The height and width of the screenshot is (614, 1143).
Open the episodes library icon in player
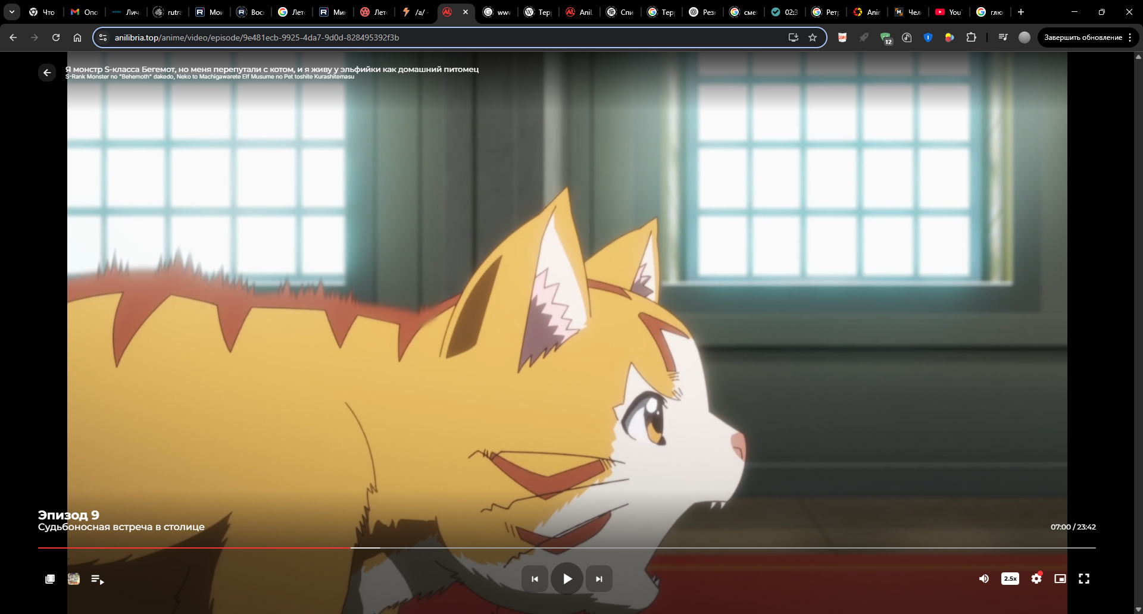point(50,579)
